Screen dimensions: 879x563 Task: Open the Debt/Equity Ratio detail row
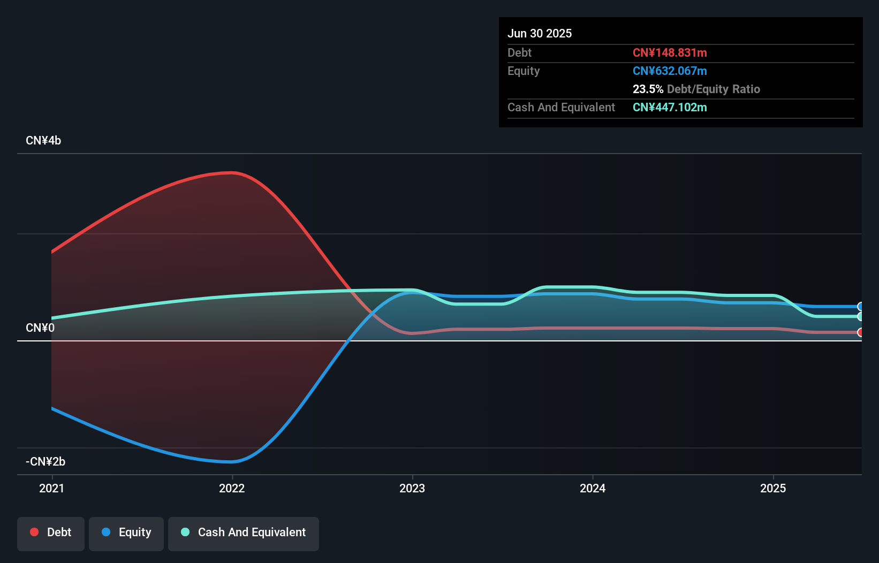696,89
